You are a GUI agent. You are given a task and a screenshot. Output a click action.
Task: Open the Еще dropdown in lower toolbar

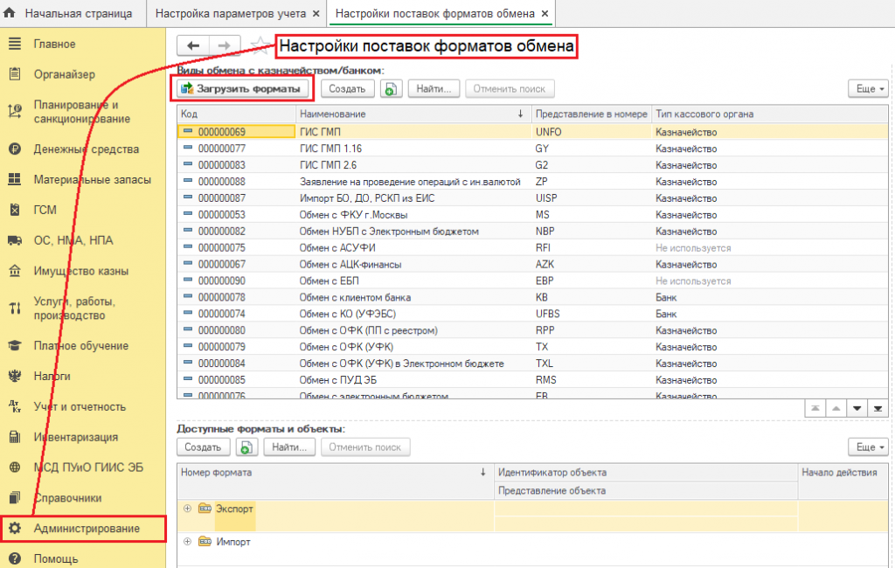pyautogui.click(x=869, y=447)
